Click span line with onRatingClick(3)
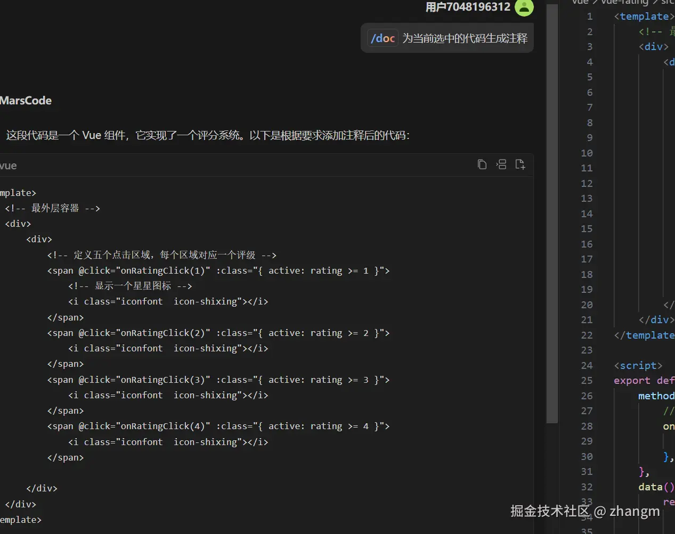This screenshot has width=675, height=534. coord(218,380)
